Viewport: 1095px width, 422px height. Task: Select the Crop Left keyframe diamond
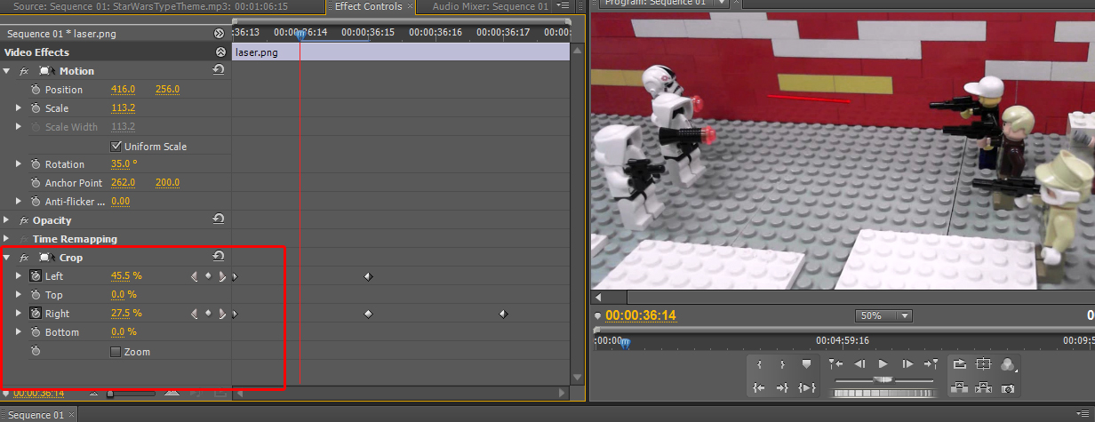368,276
